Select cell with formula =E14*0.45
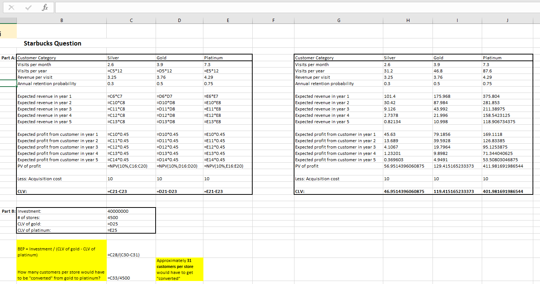The image size is (540, 284). (x=228, y=160)
